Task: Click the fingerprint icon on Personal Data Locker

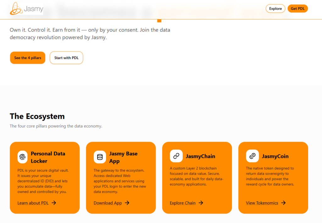Action: tap(22, 157)
